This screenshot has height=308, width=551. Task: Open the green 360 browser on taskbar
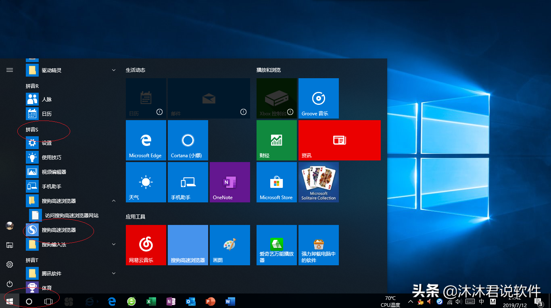tap(131, 301)
